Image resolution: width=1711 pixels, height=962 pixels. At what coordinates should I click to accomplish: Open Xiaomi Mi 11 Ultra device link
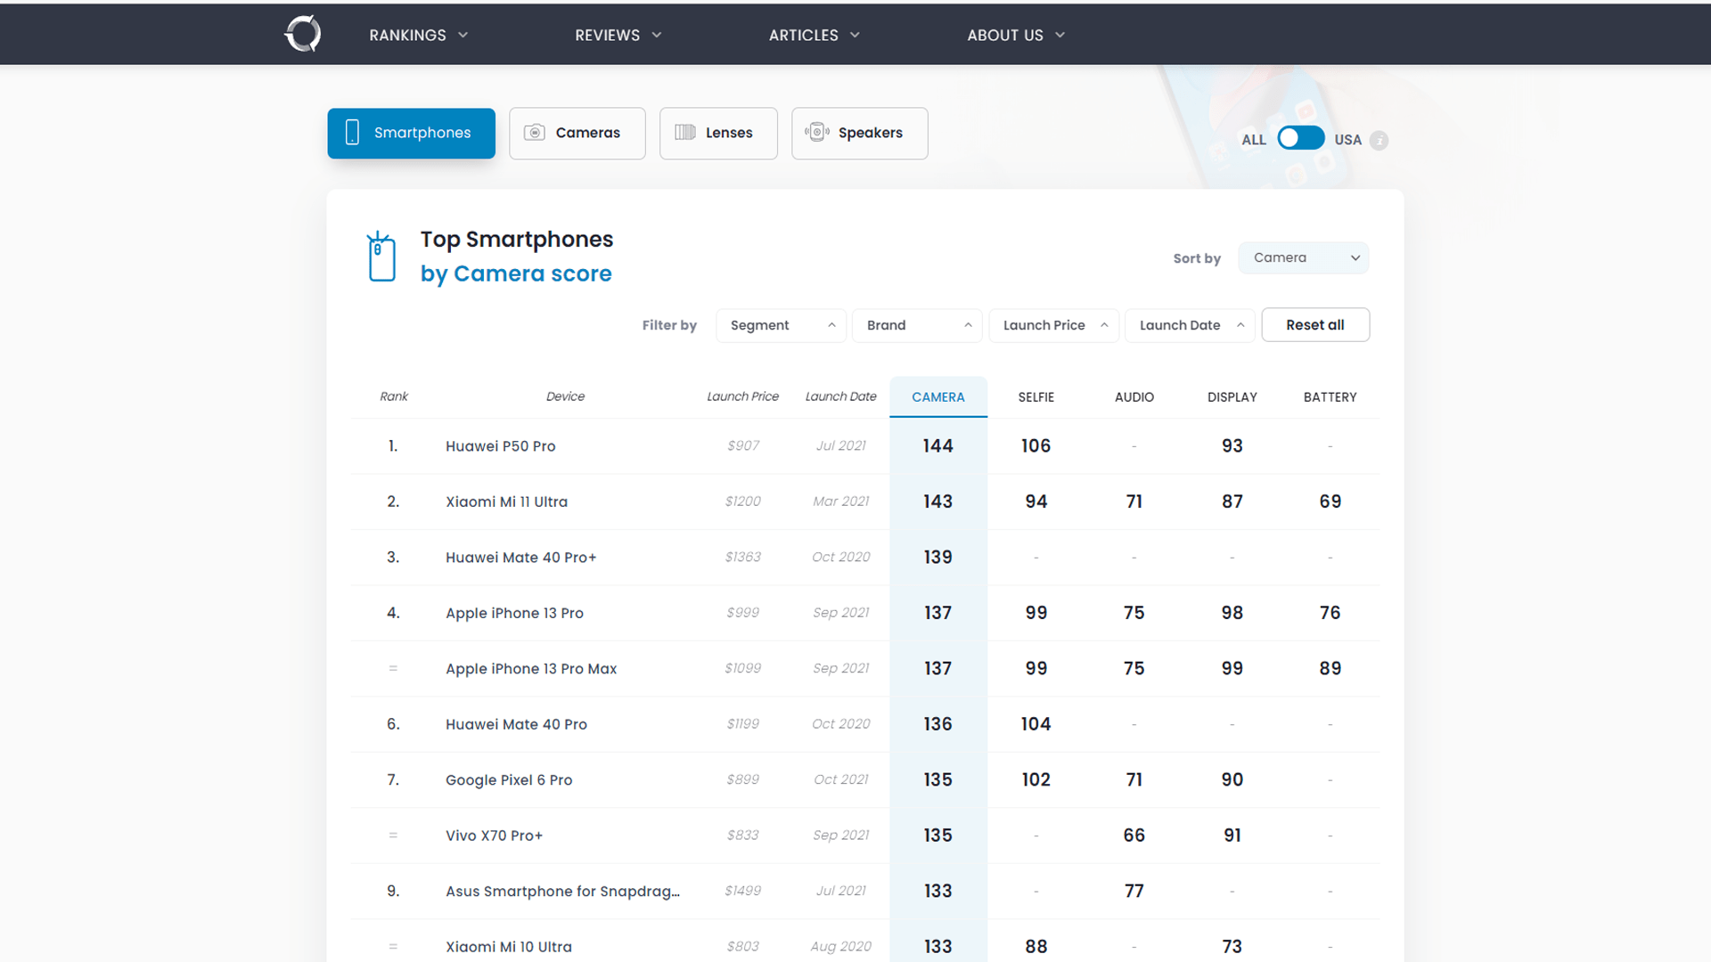506,501
